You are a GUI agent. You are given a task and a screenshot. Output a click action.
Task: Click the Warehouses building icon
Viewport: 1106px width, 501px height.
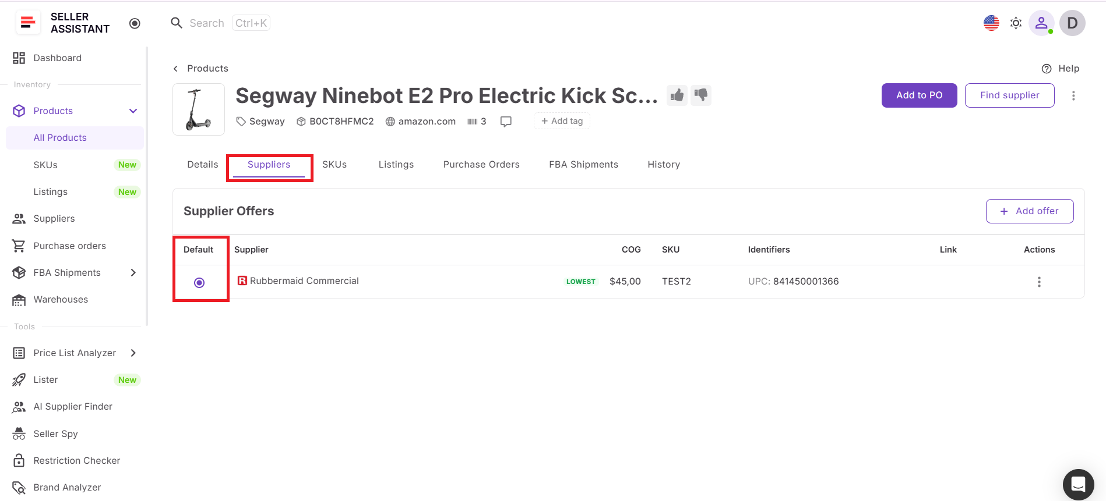click(19, 300)
